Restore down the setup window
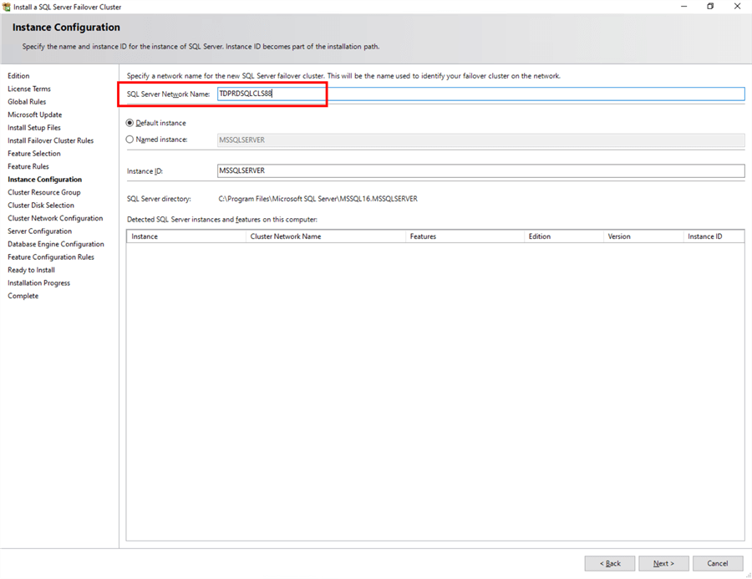This screenshot has width=752, height=579. (x=710, y=6)
